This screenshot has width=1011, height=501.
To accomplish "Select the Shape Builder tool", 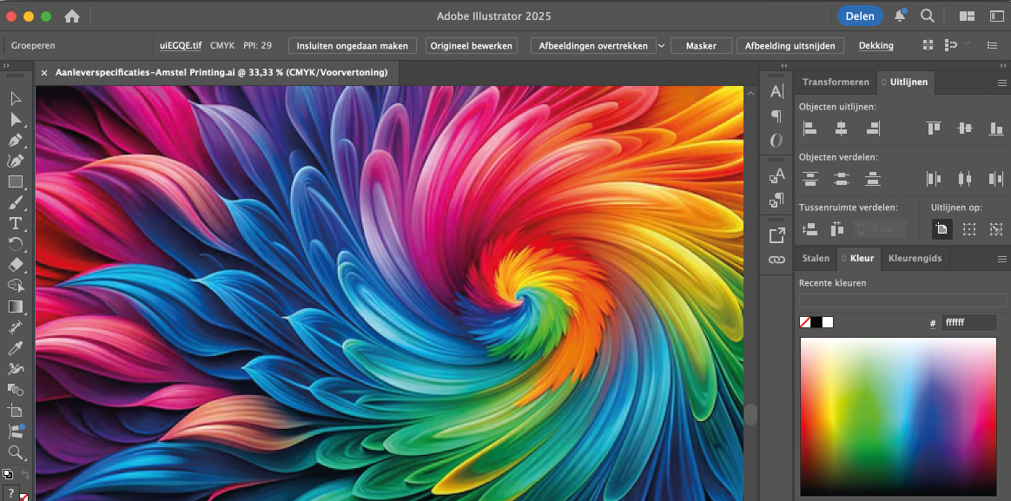I will (17, 285).
